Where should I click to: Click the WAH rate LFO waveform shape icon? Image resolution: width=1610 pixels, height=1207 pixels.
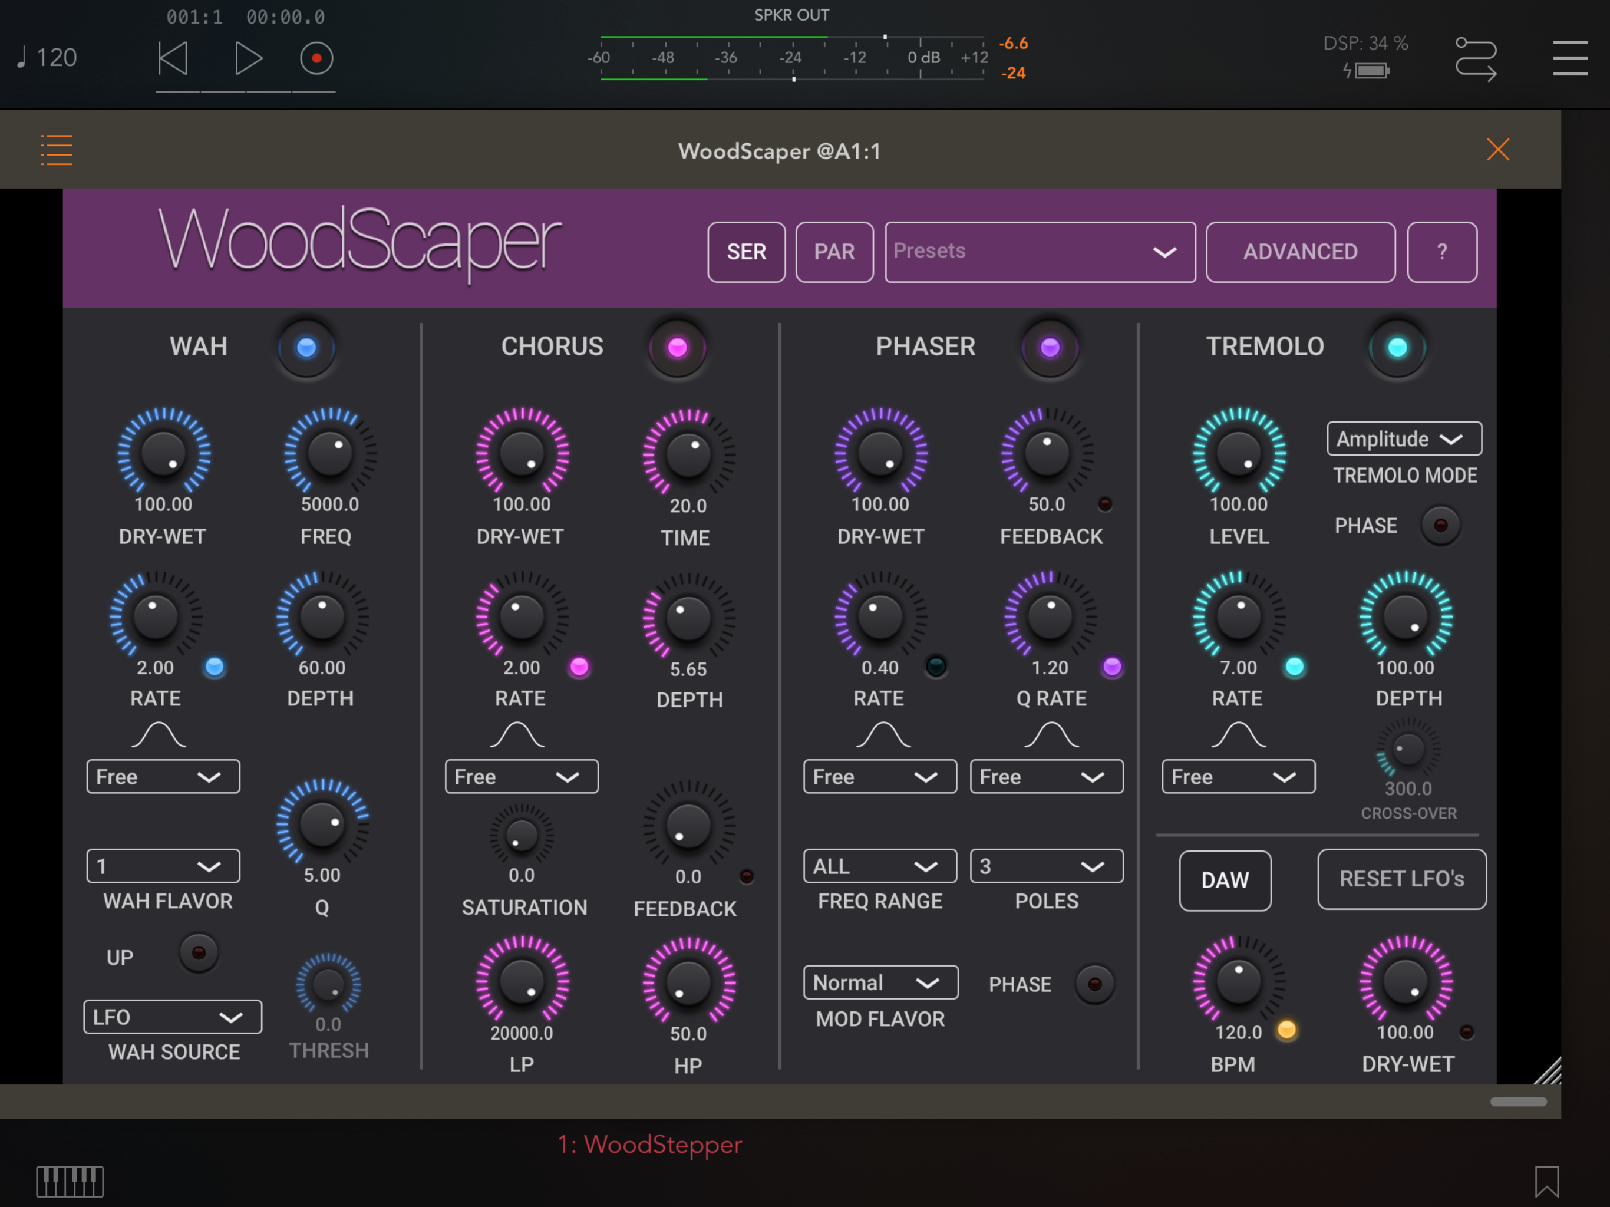pos(159,734)
